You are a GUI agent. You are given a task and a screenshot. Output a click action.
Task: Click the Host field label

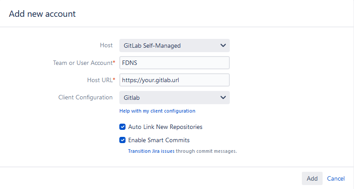tap(106, 45)
